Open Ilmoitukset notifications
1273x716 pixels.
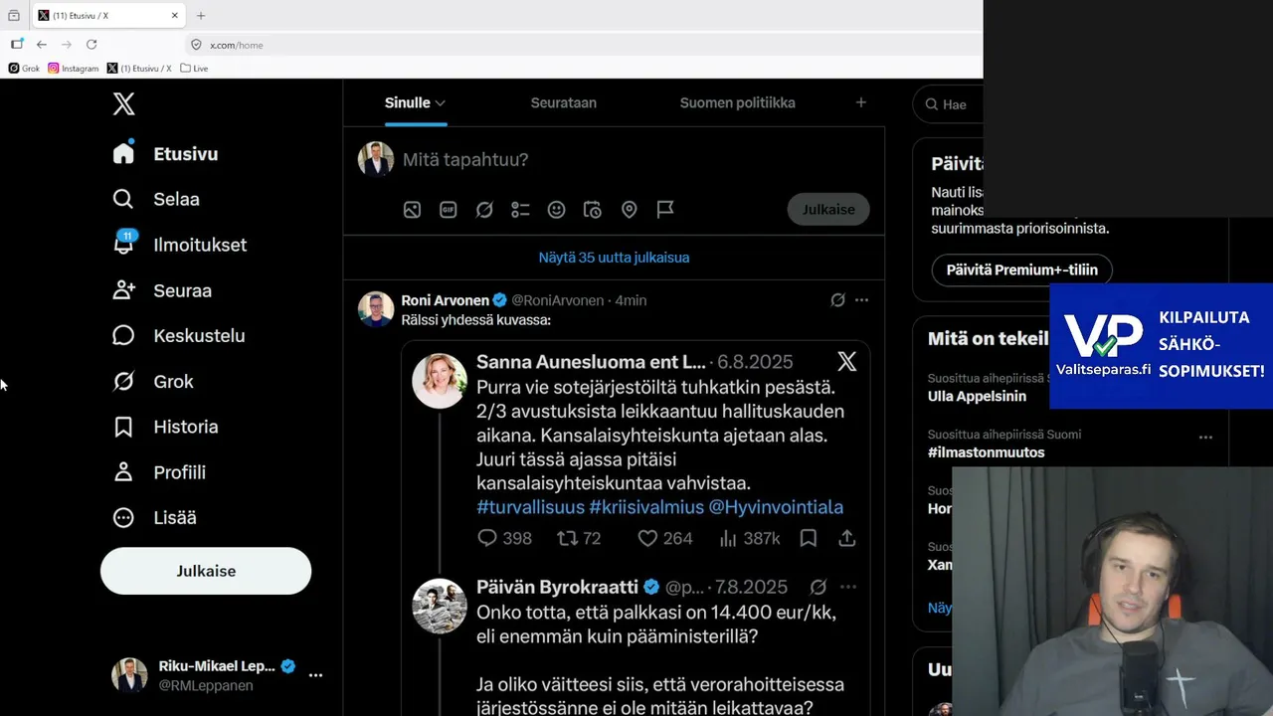click(x=180, y=245)
